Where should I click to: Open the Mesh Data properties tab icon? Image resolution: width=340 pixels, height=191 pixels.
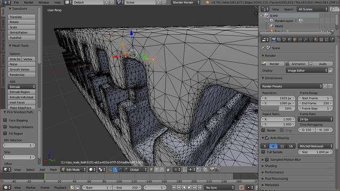(x=311, y=40)
